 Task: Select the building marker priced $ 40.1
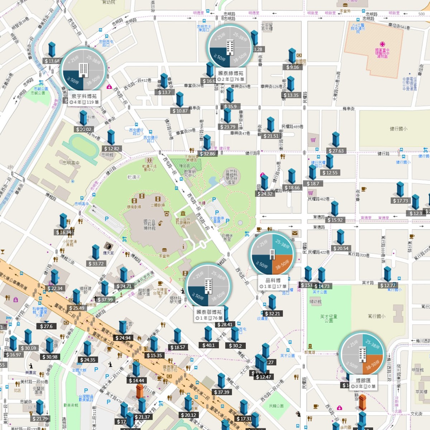coord(208,334)
